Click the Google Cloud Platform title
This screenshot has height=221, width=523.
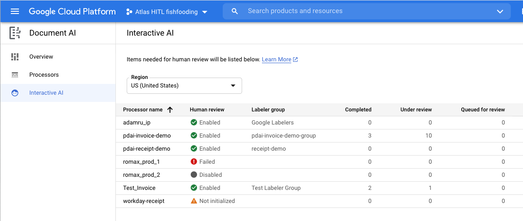[72, 11]
